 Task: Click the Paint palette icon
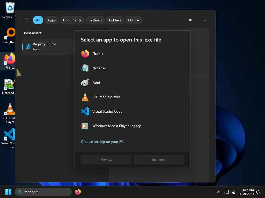(x=85, y=82)
